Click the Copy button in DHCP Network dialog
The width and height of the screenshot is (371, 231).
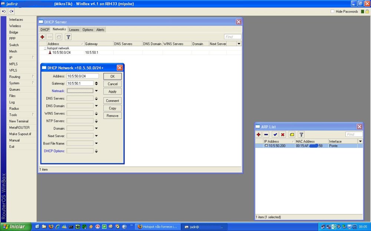coord(113,108)
